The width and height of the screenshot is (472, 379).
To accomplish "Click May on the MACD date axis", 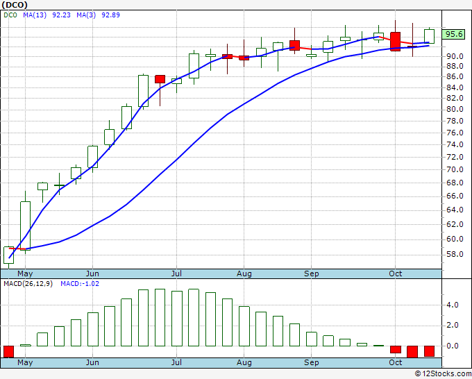I will coord(25,362).
